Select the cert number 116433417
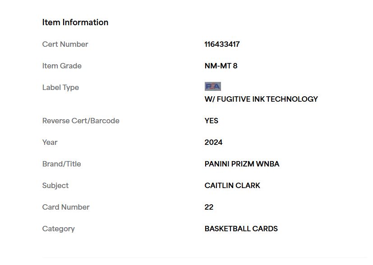 (x=222, y=44)
